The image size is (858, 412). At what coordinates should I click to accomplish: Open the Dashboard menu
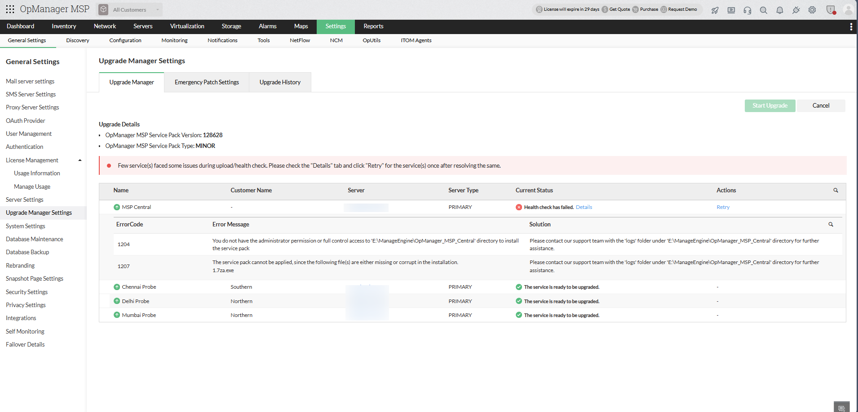coord(21,26)
